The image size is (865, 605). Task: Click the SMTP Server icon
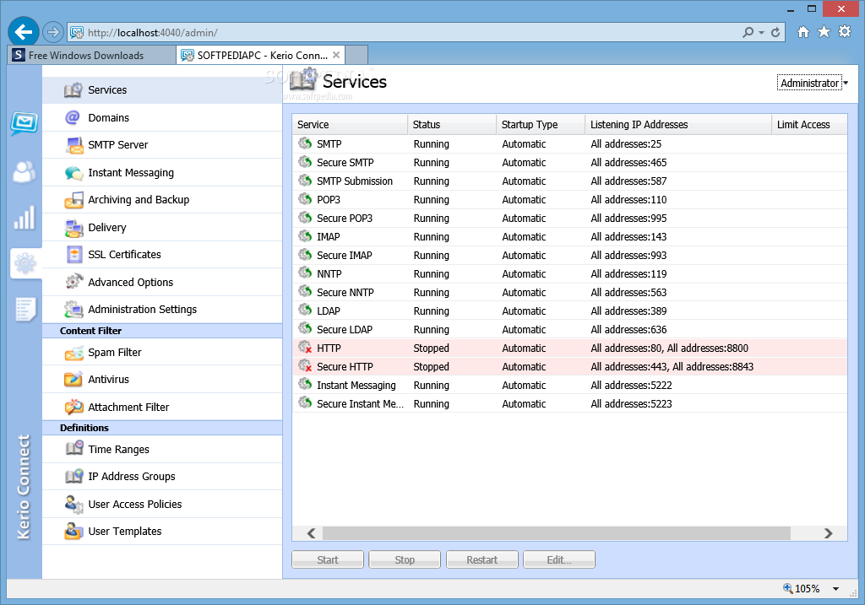74,145
